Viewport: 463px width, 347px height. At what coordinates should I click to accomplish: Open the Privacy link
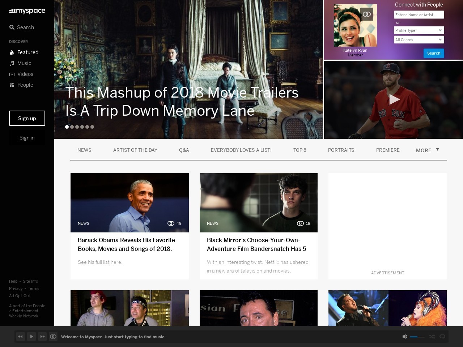click(16, 288)
